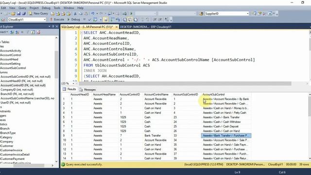The height and width of the screenshot is (175, 311).
Task: Open the Window menu
Action: [x=69, y=8]
